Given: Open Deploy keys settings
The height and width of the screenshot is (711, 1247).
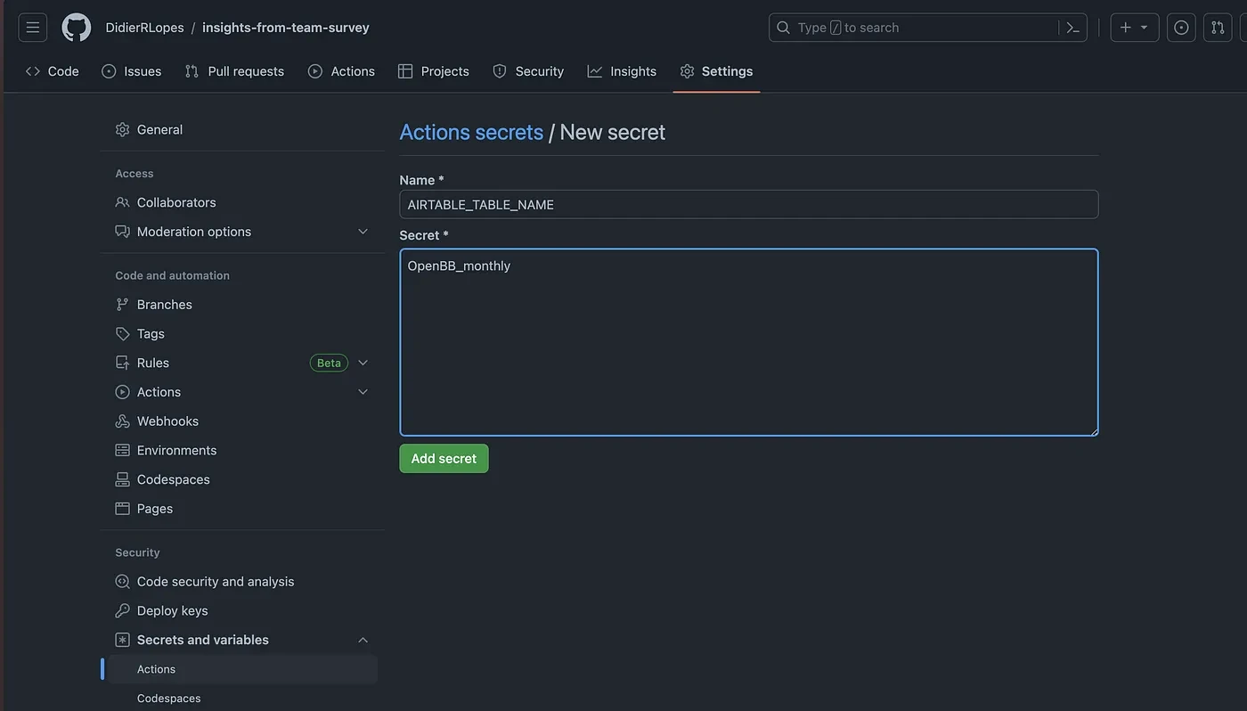Looking at the screenshot, I should click(x=172, y=611).
